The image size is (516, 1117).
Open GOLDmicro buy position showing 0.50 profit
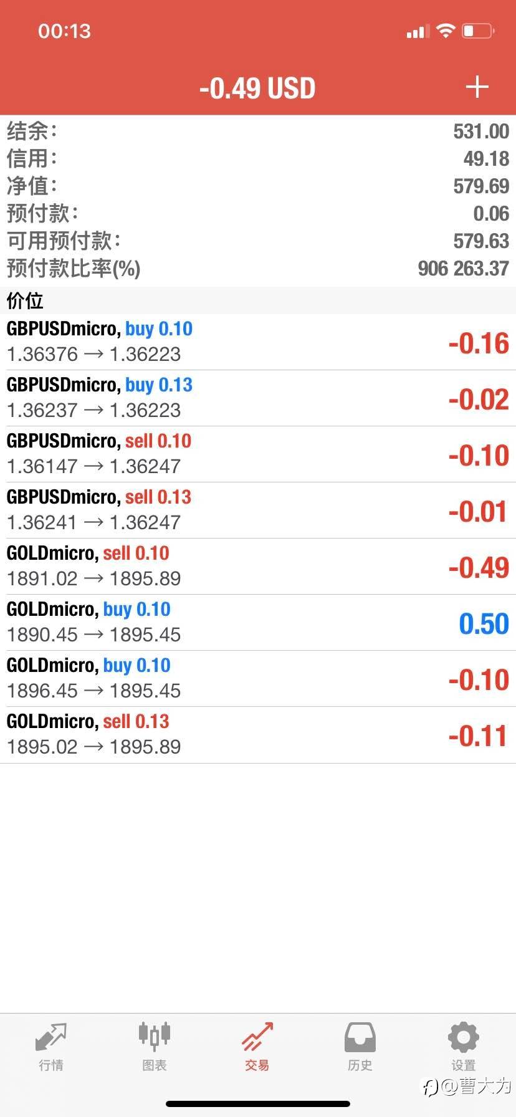point(258,622)
